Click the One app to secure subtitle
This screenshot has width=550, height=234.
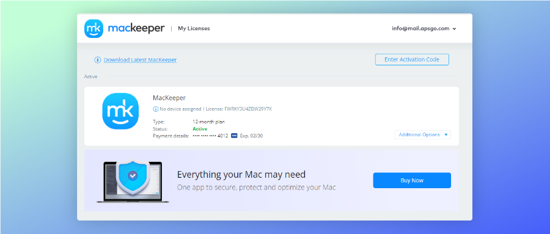pos(256,188)
